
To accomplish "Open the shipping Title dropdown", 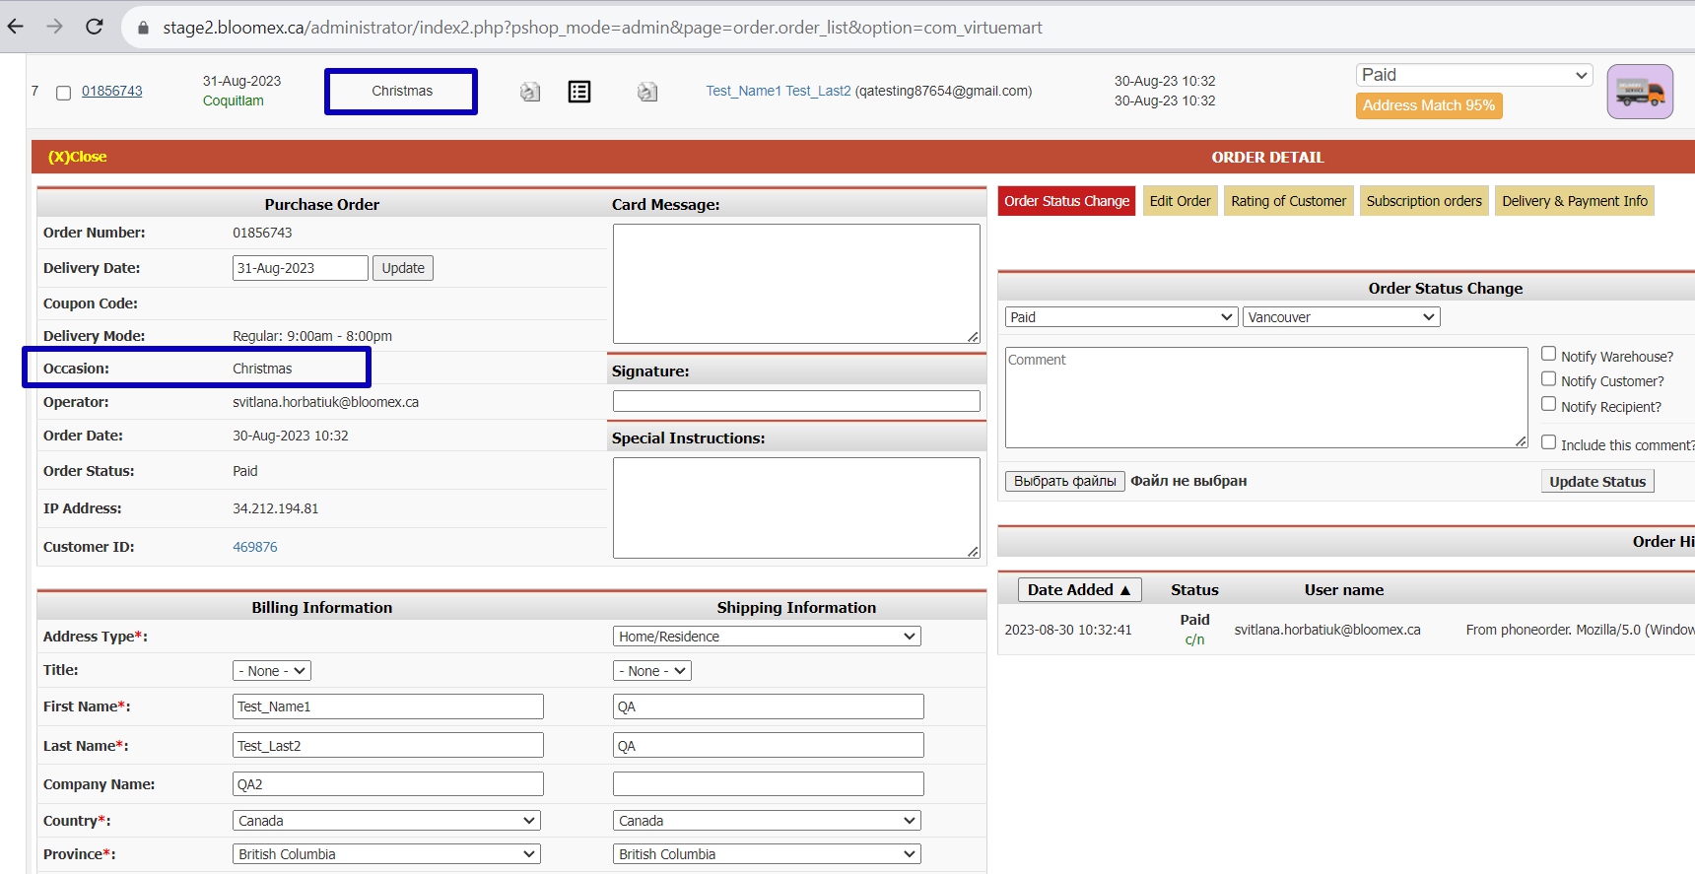I will pos(652,671).
